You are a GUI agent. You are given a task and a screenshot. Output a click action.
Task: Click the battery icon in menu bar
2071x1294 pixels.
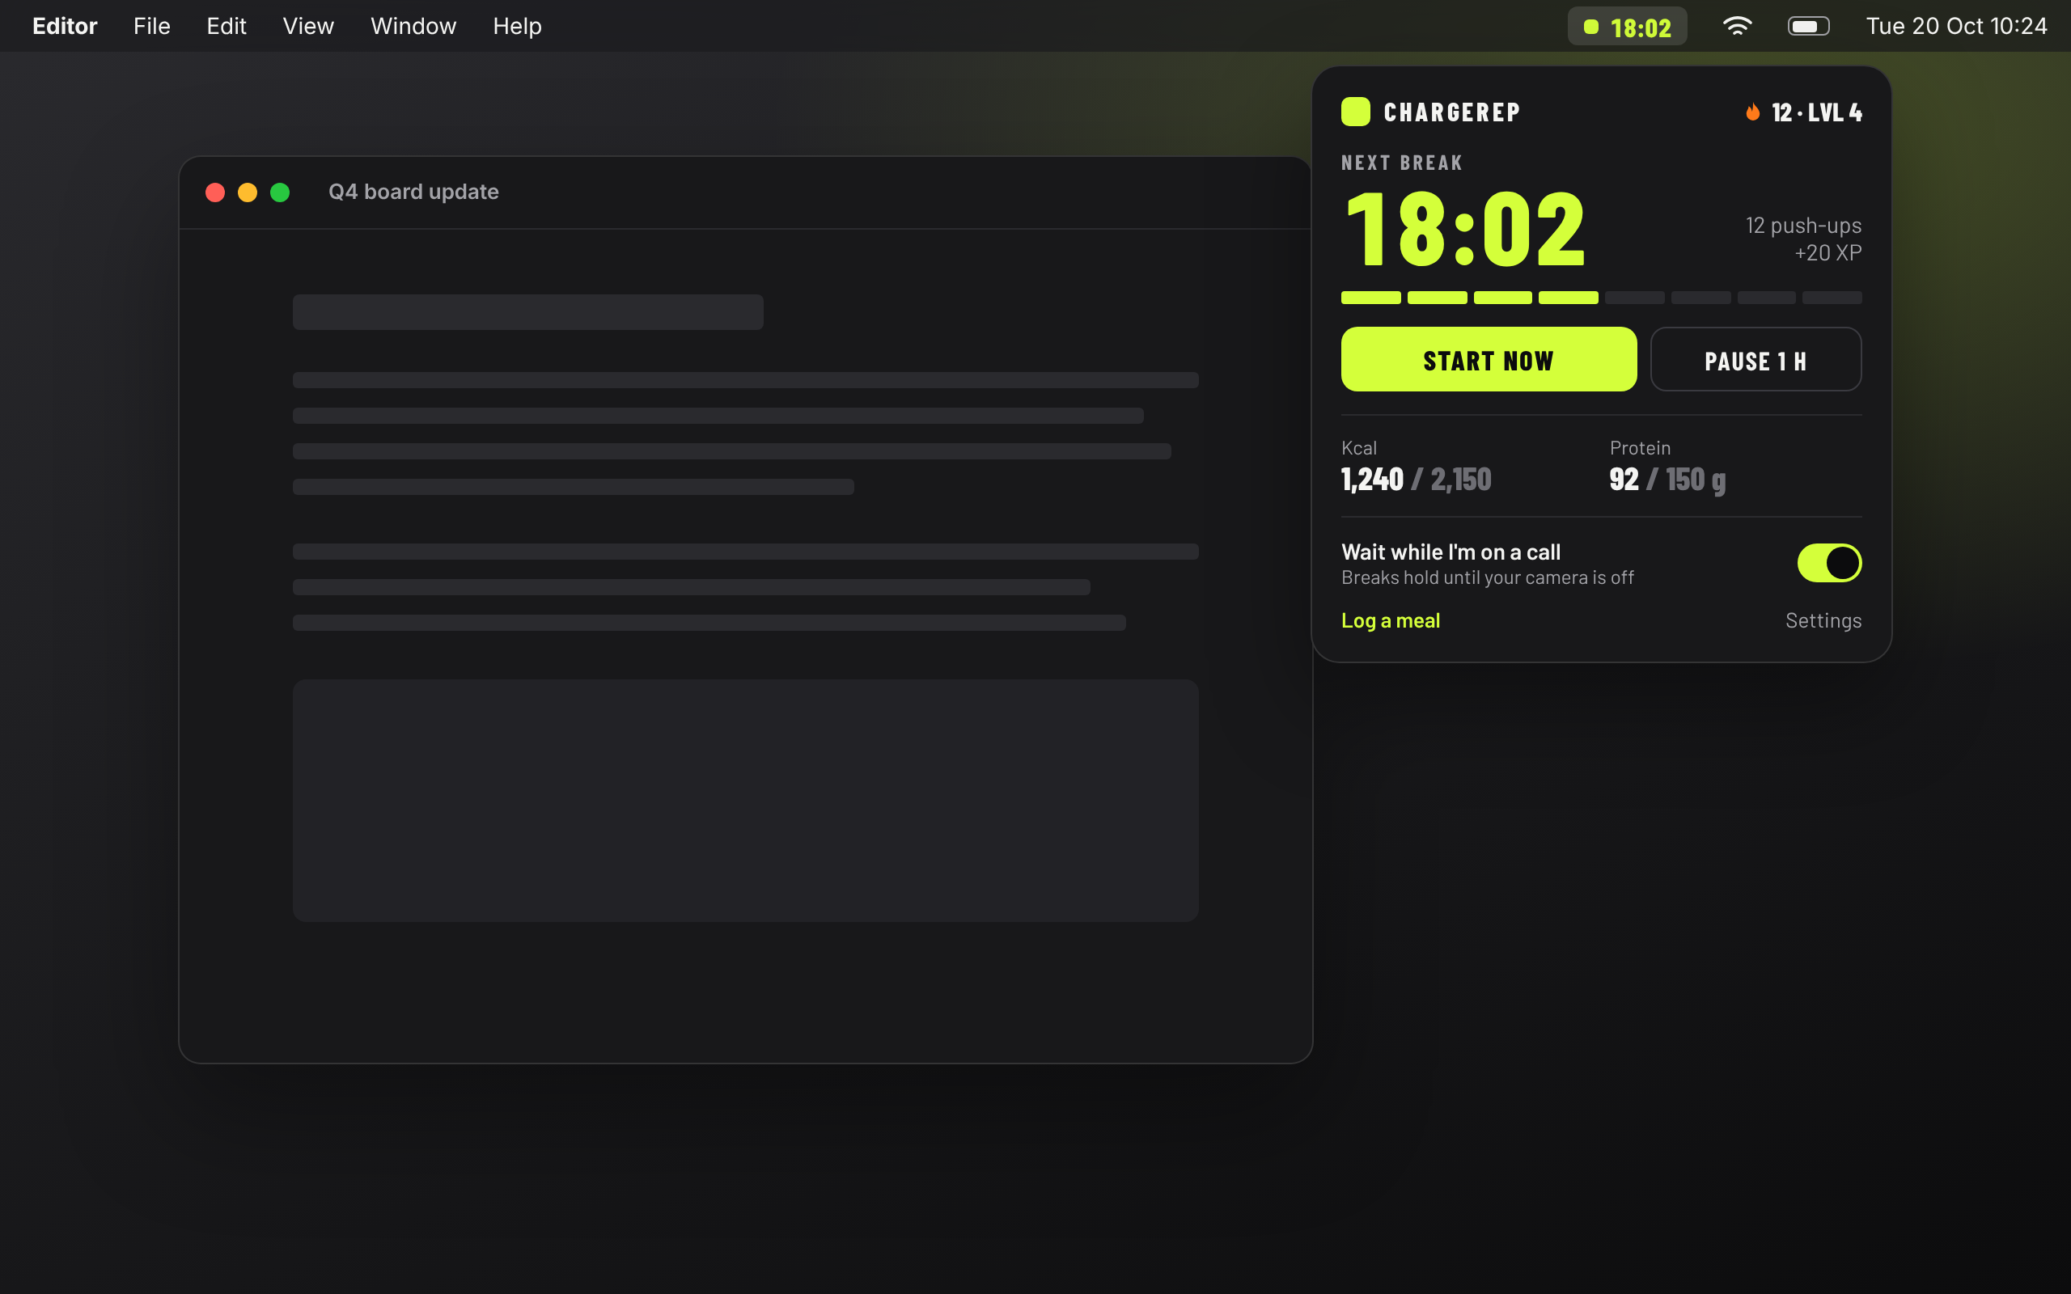click(1808, 27)
